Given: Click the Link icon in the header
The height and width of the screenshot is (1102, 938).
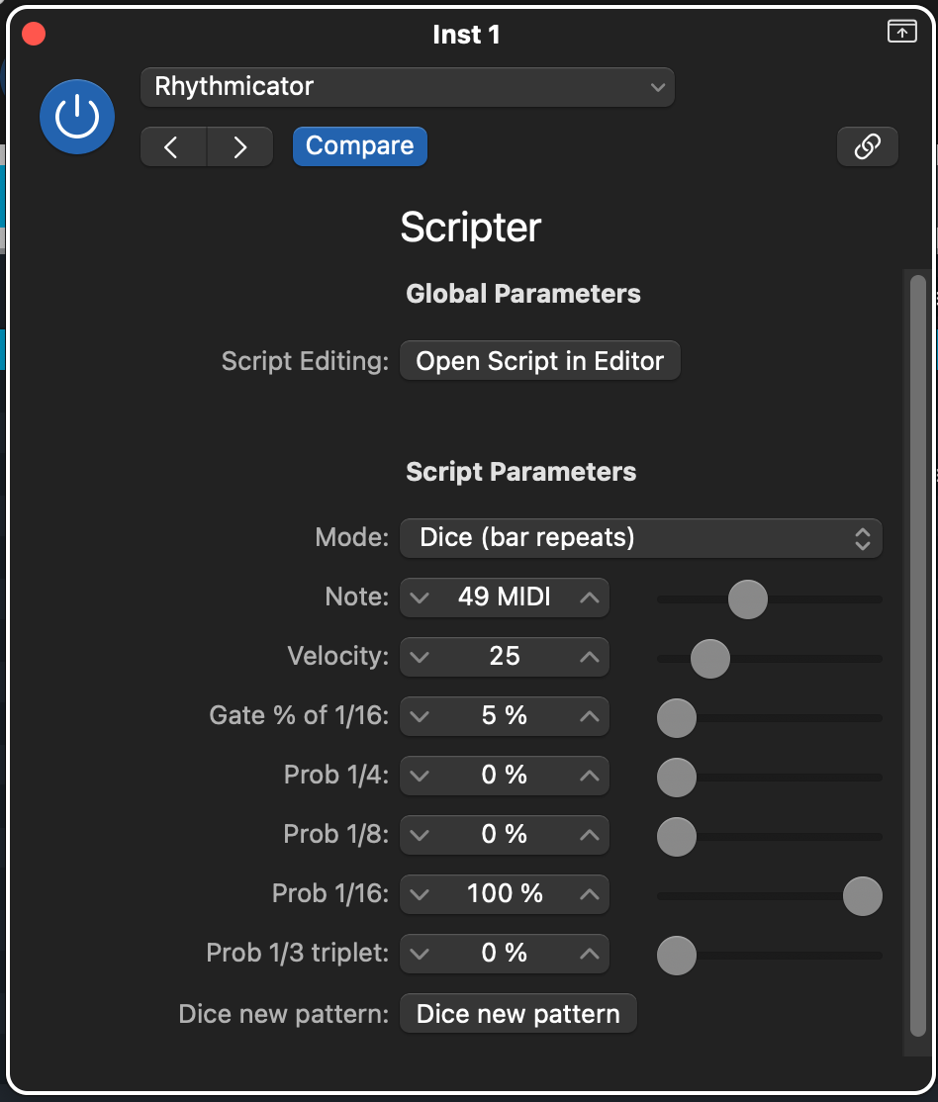Looking at the screenshot, I should [x=867, y=145].
